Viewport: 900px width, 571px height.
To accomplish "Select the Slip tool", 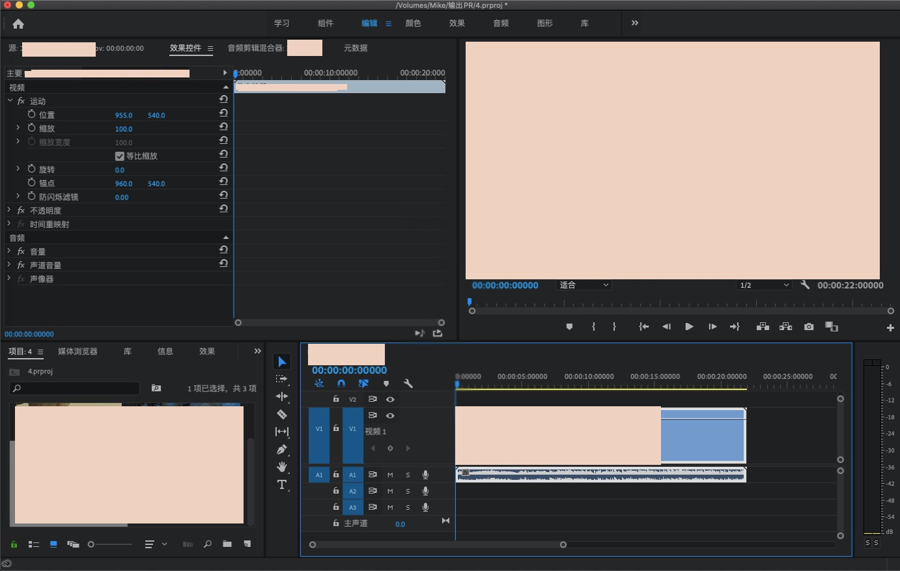I will coord(282,432).
